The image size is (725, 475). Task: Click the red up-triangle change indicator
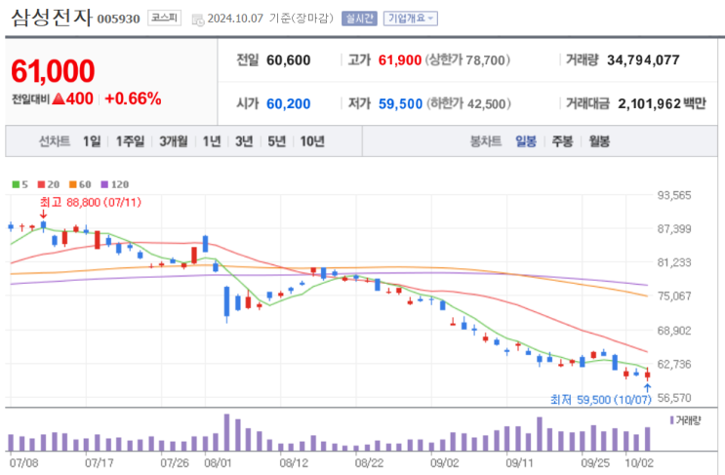click(59, 99)
